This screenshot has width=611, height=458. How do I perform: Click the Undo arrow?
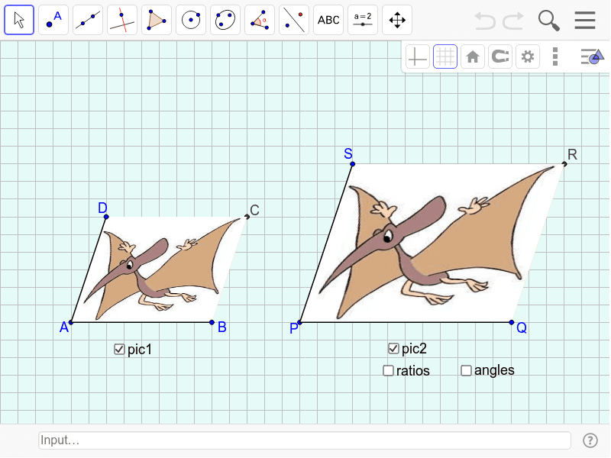(x=485, y=21)
